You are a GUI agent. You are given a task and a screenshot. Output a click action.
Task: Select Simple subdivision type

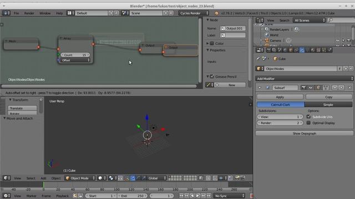tap(328, 104)
